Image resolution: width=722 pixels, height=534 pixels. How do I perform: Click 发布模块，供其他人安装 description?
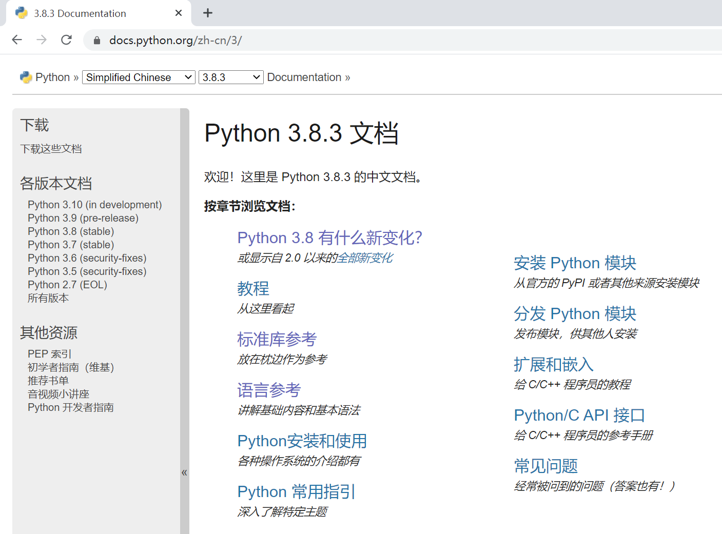tap(575, 333)
